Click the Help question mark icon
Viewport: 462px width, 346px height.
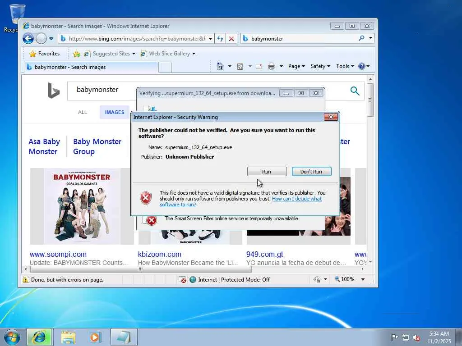pos(362,66)
